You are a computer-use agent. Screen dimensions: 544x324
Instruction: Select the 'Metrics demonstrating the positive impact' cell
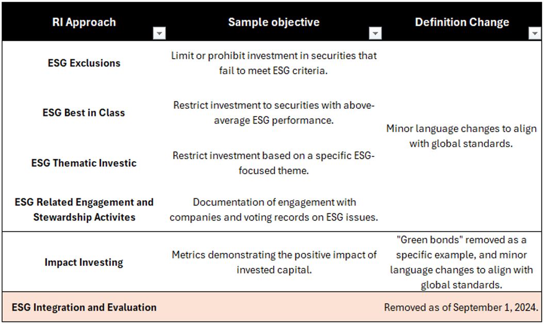coord(274,262)
